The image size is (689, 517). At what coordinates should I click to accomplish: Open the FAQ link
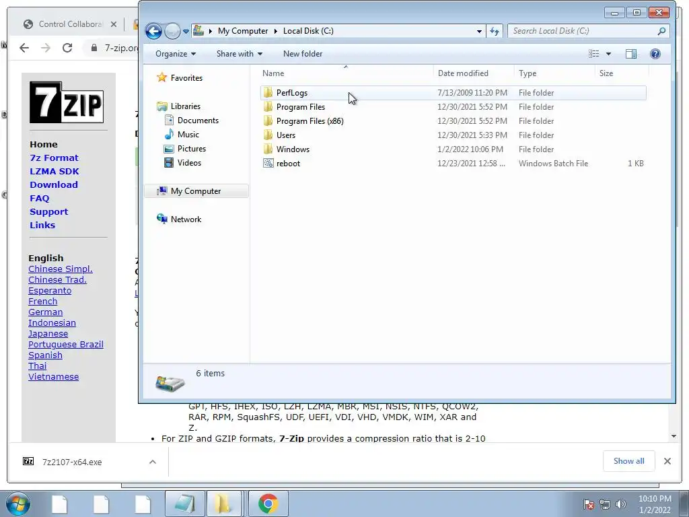(40, 199)
